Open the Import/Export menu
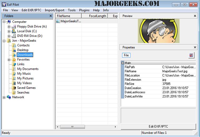The width and height of the screenshot is (200, 137). click(54, 10)
